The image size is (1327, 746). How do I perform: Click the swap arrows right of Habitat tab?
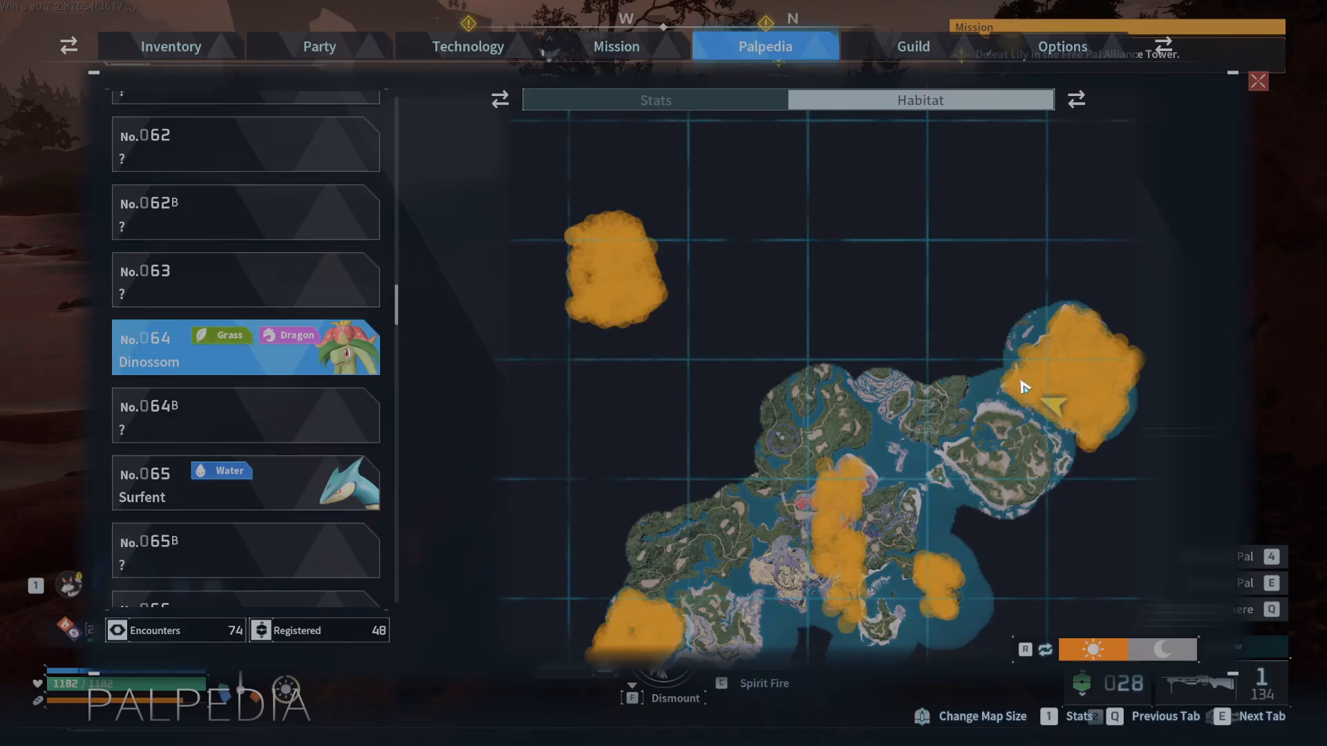(1076, 99)
